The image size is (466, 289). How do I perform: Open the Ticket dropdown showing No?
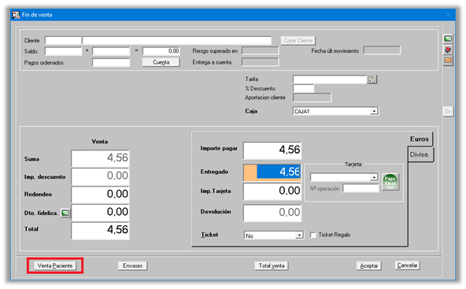(x=273, y=235)
